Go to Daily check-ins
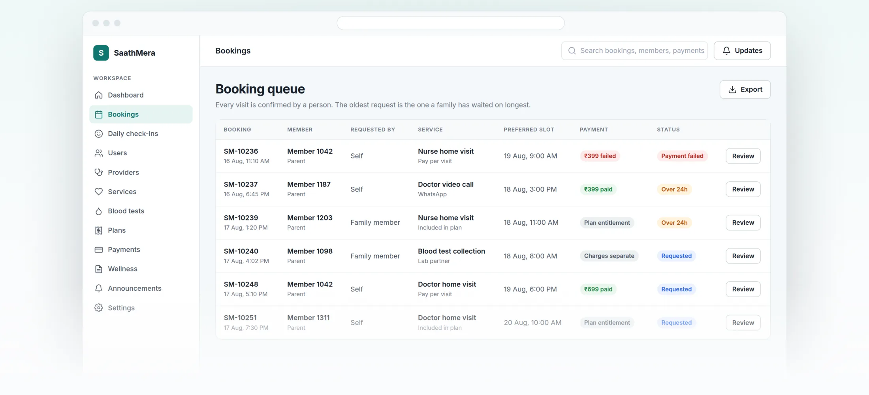Viewport: 869px width, 395px height. [141, 134]
